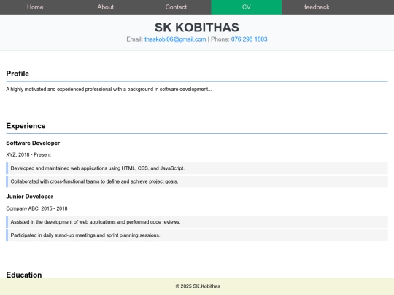This screenshot has height=295, width=394.
Task: Open the feedback nav link
Action: point(317,7)
